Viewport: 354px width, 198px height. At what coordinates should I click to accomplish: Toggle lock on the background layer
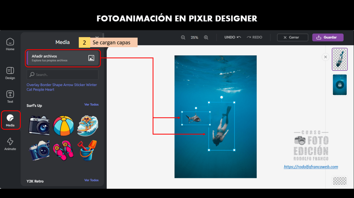click(339, 85)
